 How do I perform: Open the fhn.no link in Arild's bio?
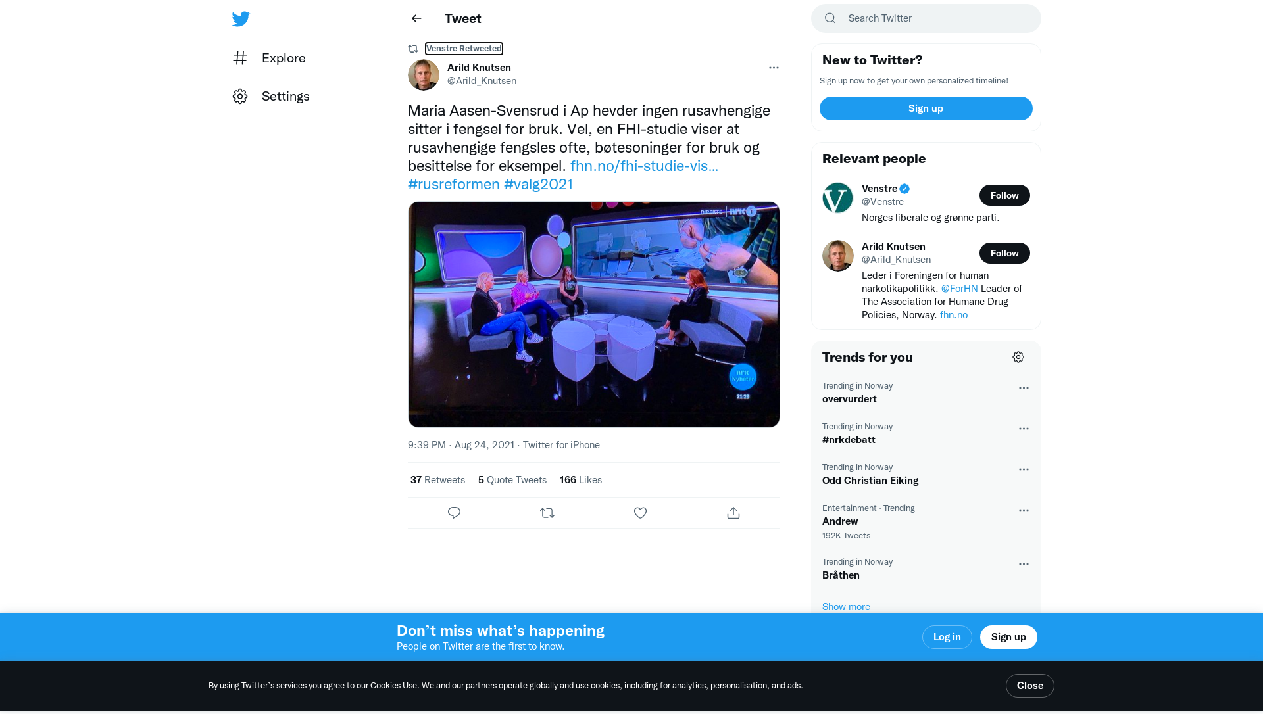(954, 315)
